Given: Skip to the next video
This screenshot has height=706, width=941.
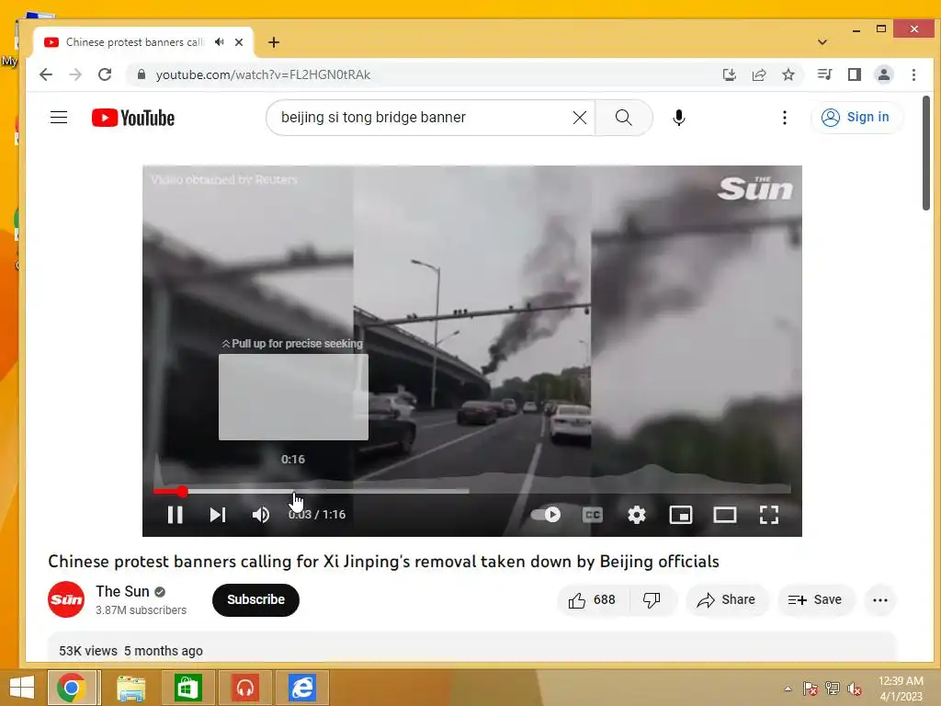Looking at the screenshot, I should pos(217,515).
